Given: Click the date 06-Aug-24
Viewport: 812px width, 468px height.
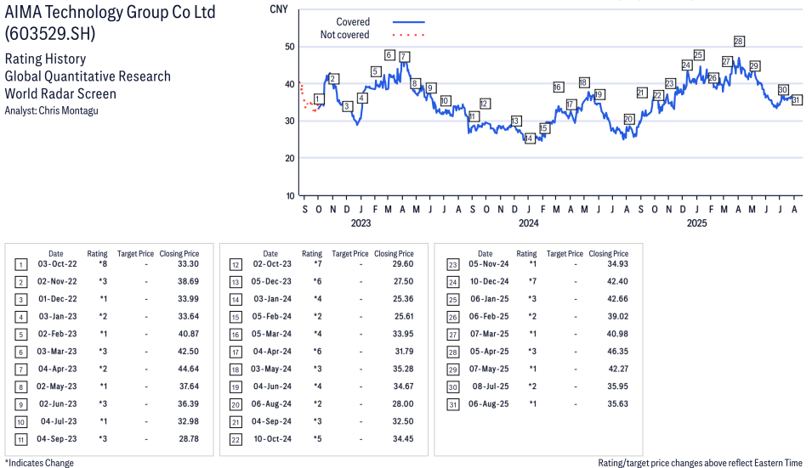Looking at the screenshot, I should (x=271, y=404).
